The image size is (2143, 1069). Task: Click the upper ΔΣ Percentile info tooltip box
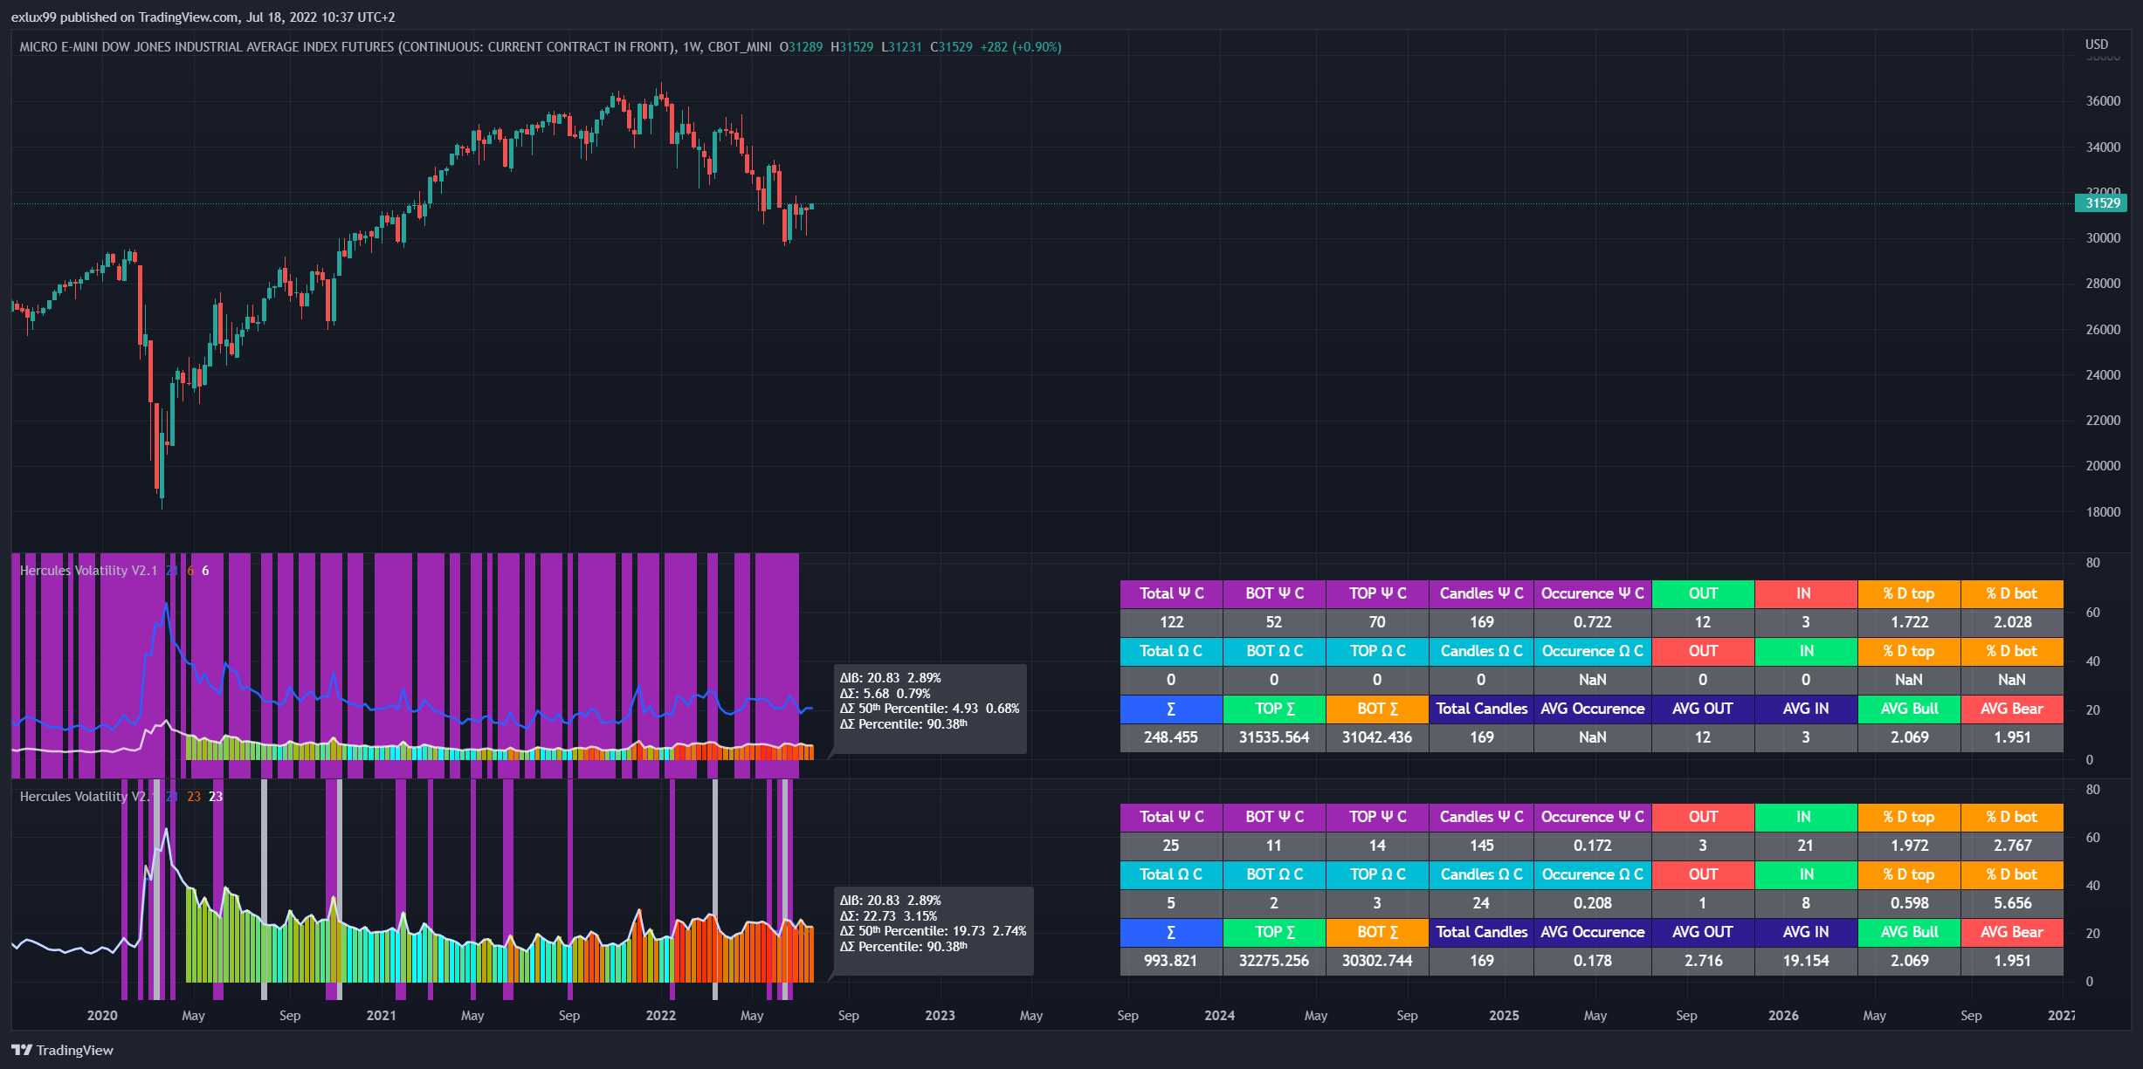(x=929, y=709)
